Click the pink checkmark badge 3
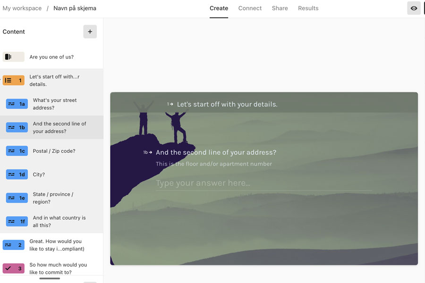Screen dimensions: 425x283 point(14,269)
